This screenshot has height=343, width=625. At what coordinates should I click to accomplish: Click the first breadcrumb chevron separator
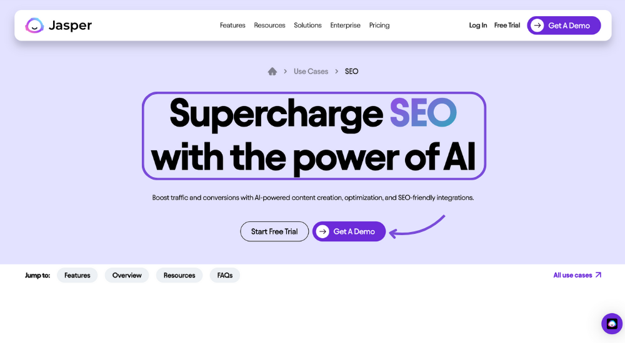(286, 71)
